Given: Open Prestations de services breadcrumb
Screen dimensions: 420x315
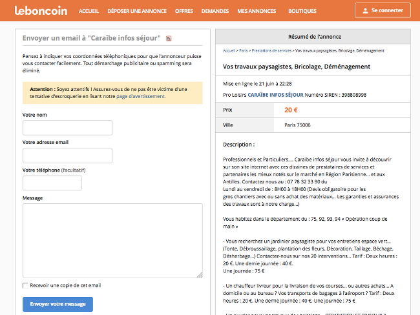Looking at the screenshot, I should pos(271,50).
